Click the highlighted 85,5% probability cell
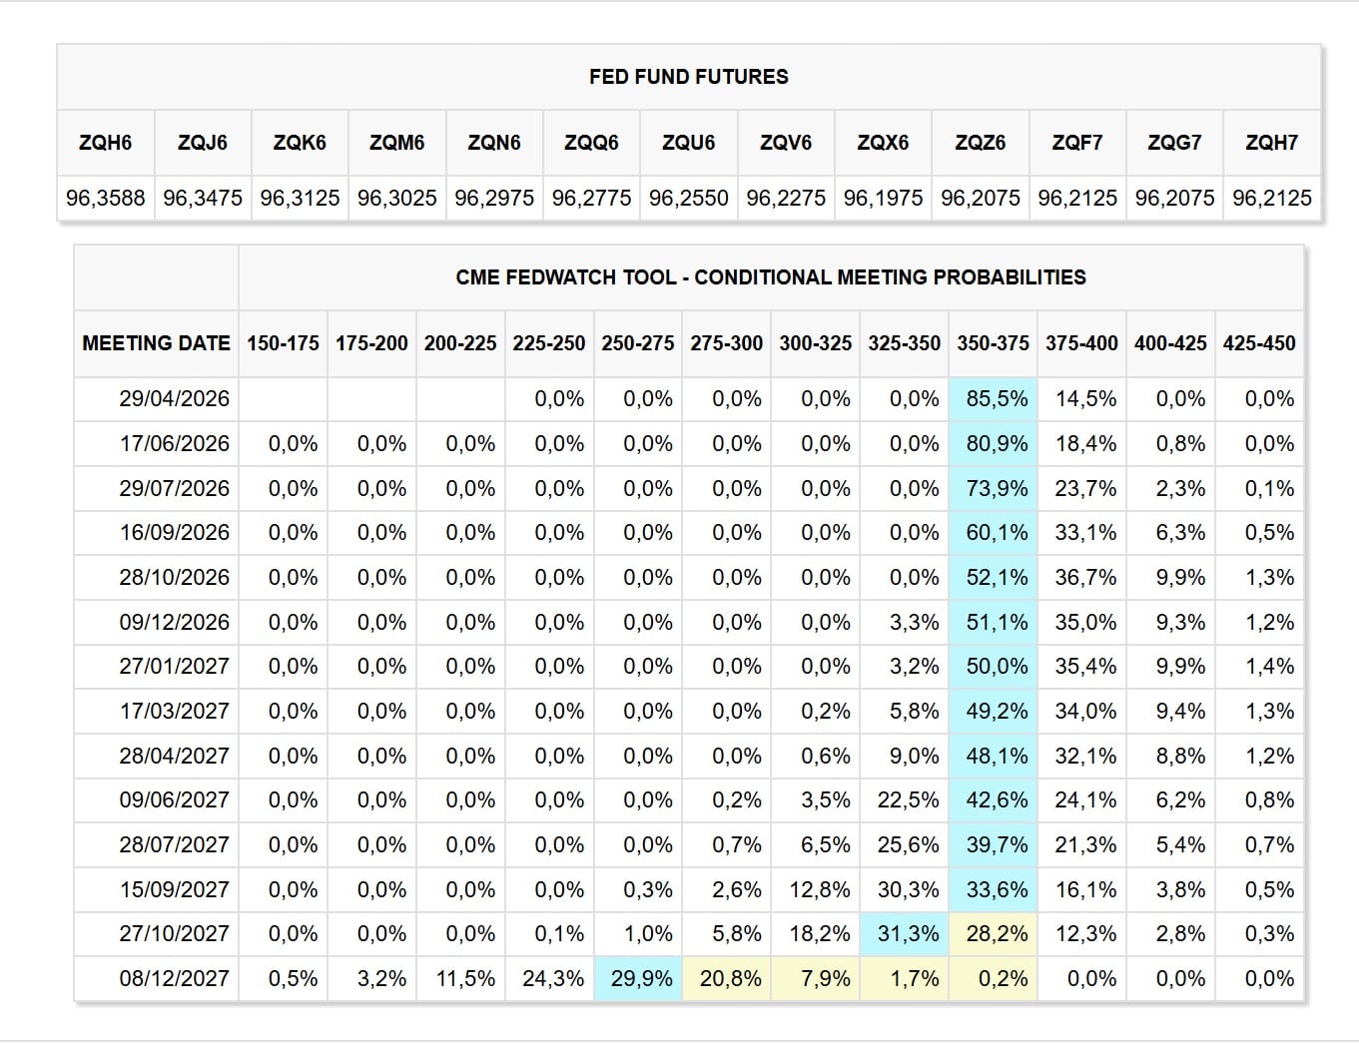 coord(996,399)
